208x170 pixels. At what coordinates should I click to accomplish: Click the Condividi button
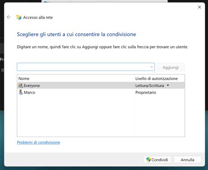157,159
